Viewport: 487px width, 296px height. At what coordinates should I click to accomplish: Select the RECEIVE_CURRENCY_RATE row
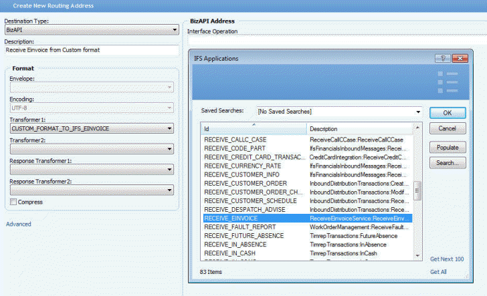tap(308, 166)
